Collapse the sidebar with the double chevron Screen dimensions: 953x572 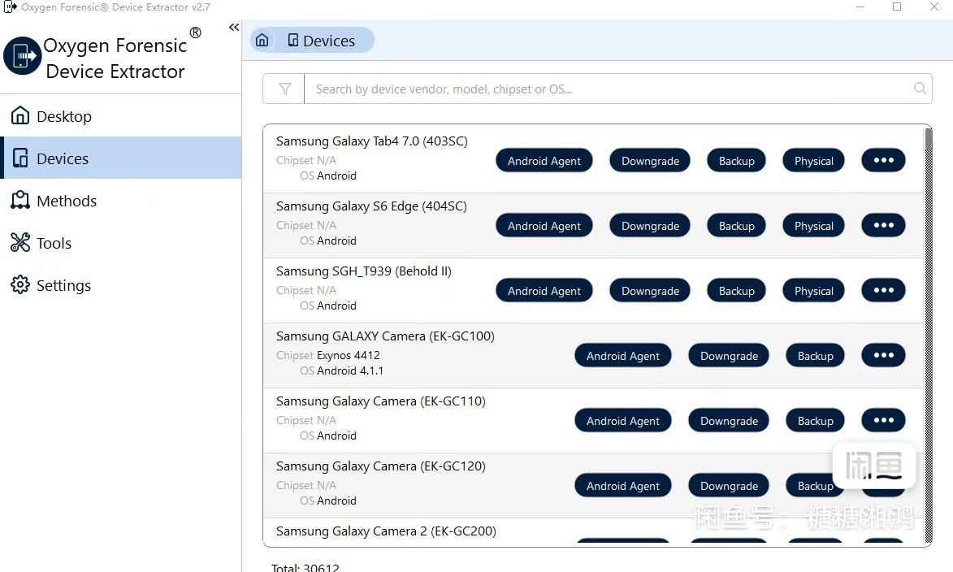tap(234, 28)
